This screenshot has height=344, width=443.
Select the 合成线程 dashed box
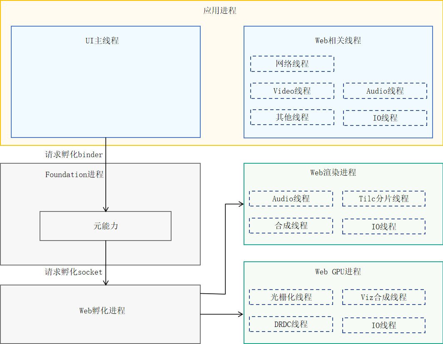(x=291, y=226)
